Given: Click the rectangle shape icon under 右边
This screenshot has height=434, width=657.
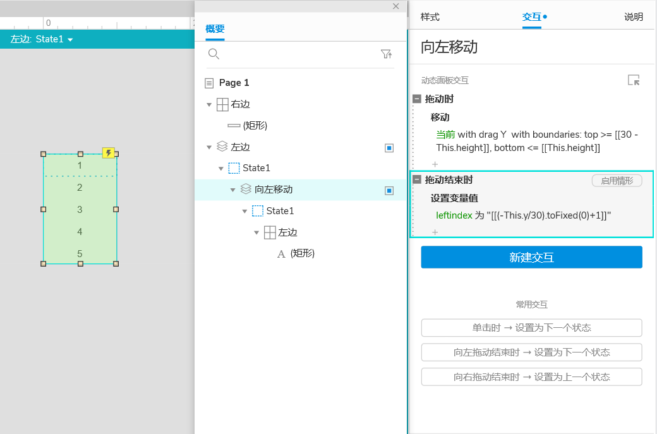Looking at the screenshot, I should click(234, 125).
